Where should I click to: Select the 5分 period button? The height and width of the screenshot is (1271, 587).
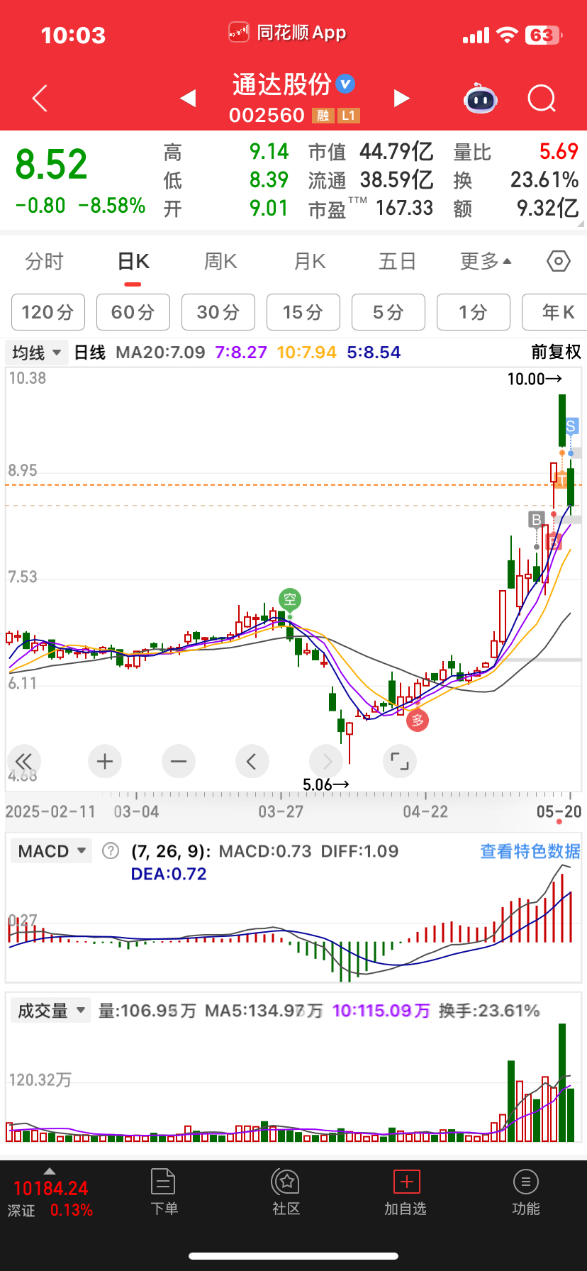click(x=388, y=312)
